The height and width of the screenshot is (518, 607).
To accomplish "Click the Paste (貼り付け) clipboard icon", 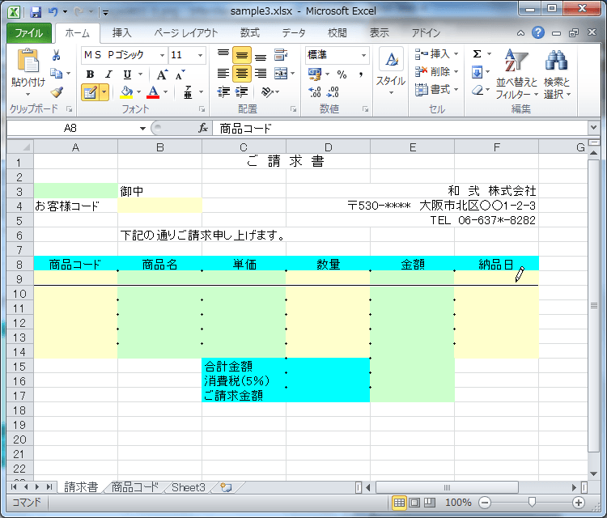I will 28,61.
